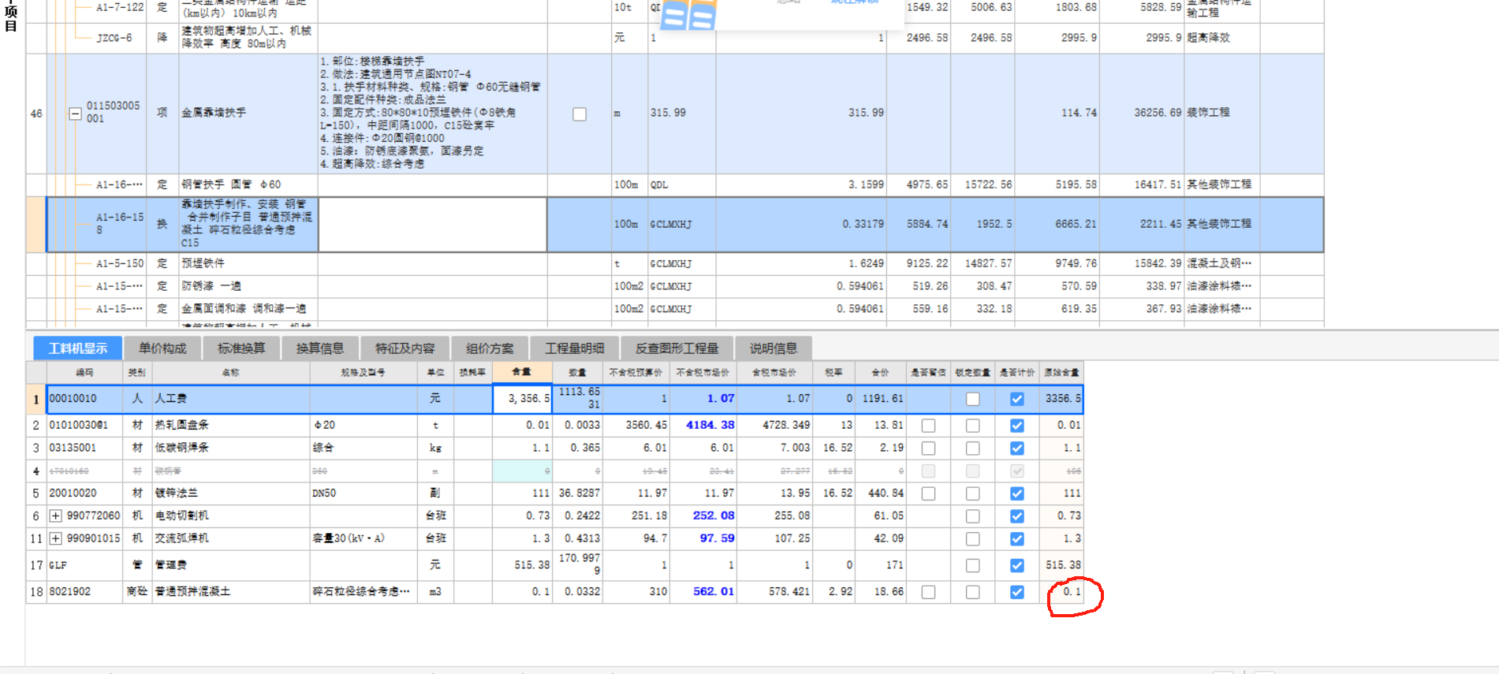This screenshot has width=1499, height=674.
Task: Uncheck 是否计价 for 交流弧焊机
Action: [1017, 539]
